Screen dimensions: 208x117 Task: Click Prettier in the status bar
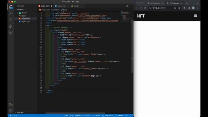[x=119, y=116]
